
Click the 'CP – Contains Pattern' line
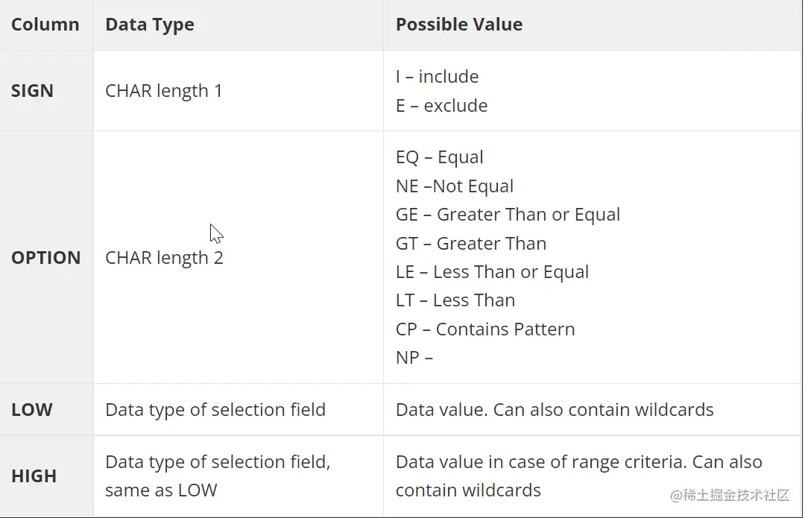tap(485, 329)
